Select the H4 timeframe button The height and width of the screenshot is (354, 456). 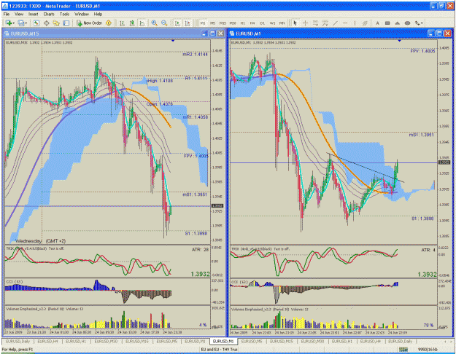(252, 23)
